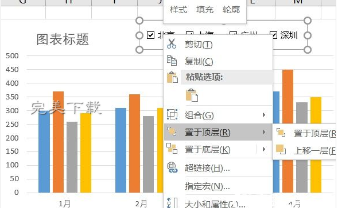Click the scissors Cut icon
The height and width of the screenshot is (208, 338).
[172, 43]
